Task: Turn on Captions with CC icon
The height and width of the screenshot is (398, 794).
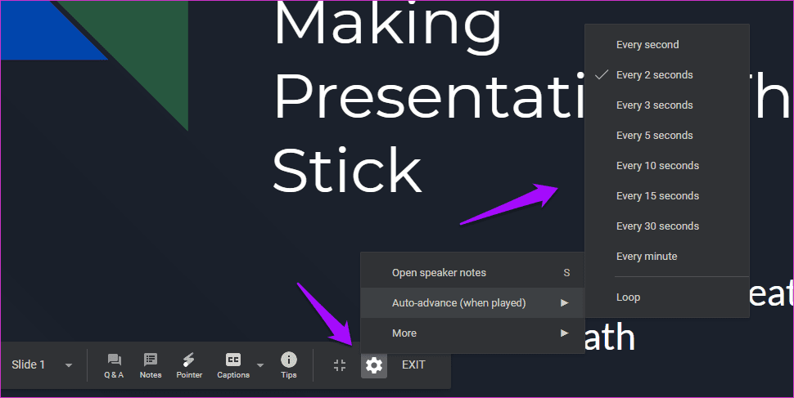Action: 233,365
